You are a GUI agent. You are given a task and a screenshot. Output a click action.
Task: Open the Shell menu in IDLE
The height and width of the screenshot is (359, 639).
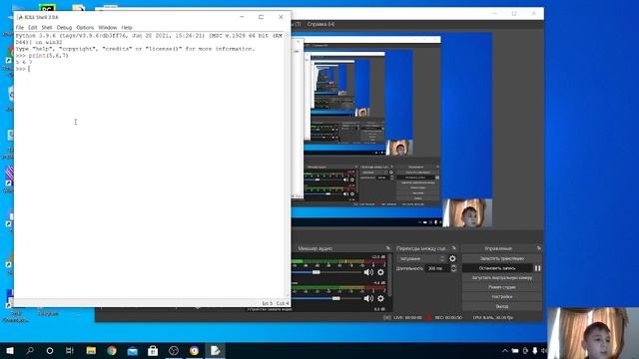point(47,27)
